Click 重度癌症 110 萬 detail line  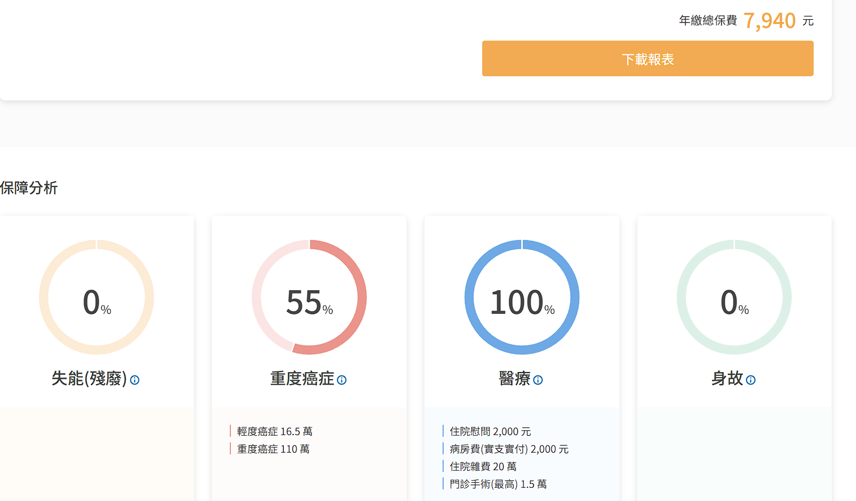click(x=273, y=449)
